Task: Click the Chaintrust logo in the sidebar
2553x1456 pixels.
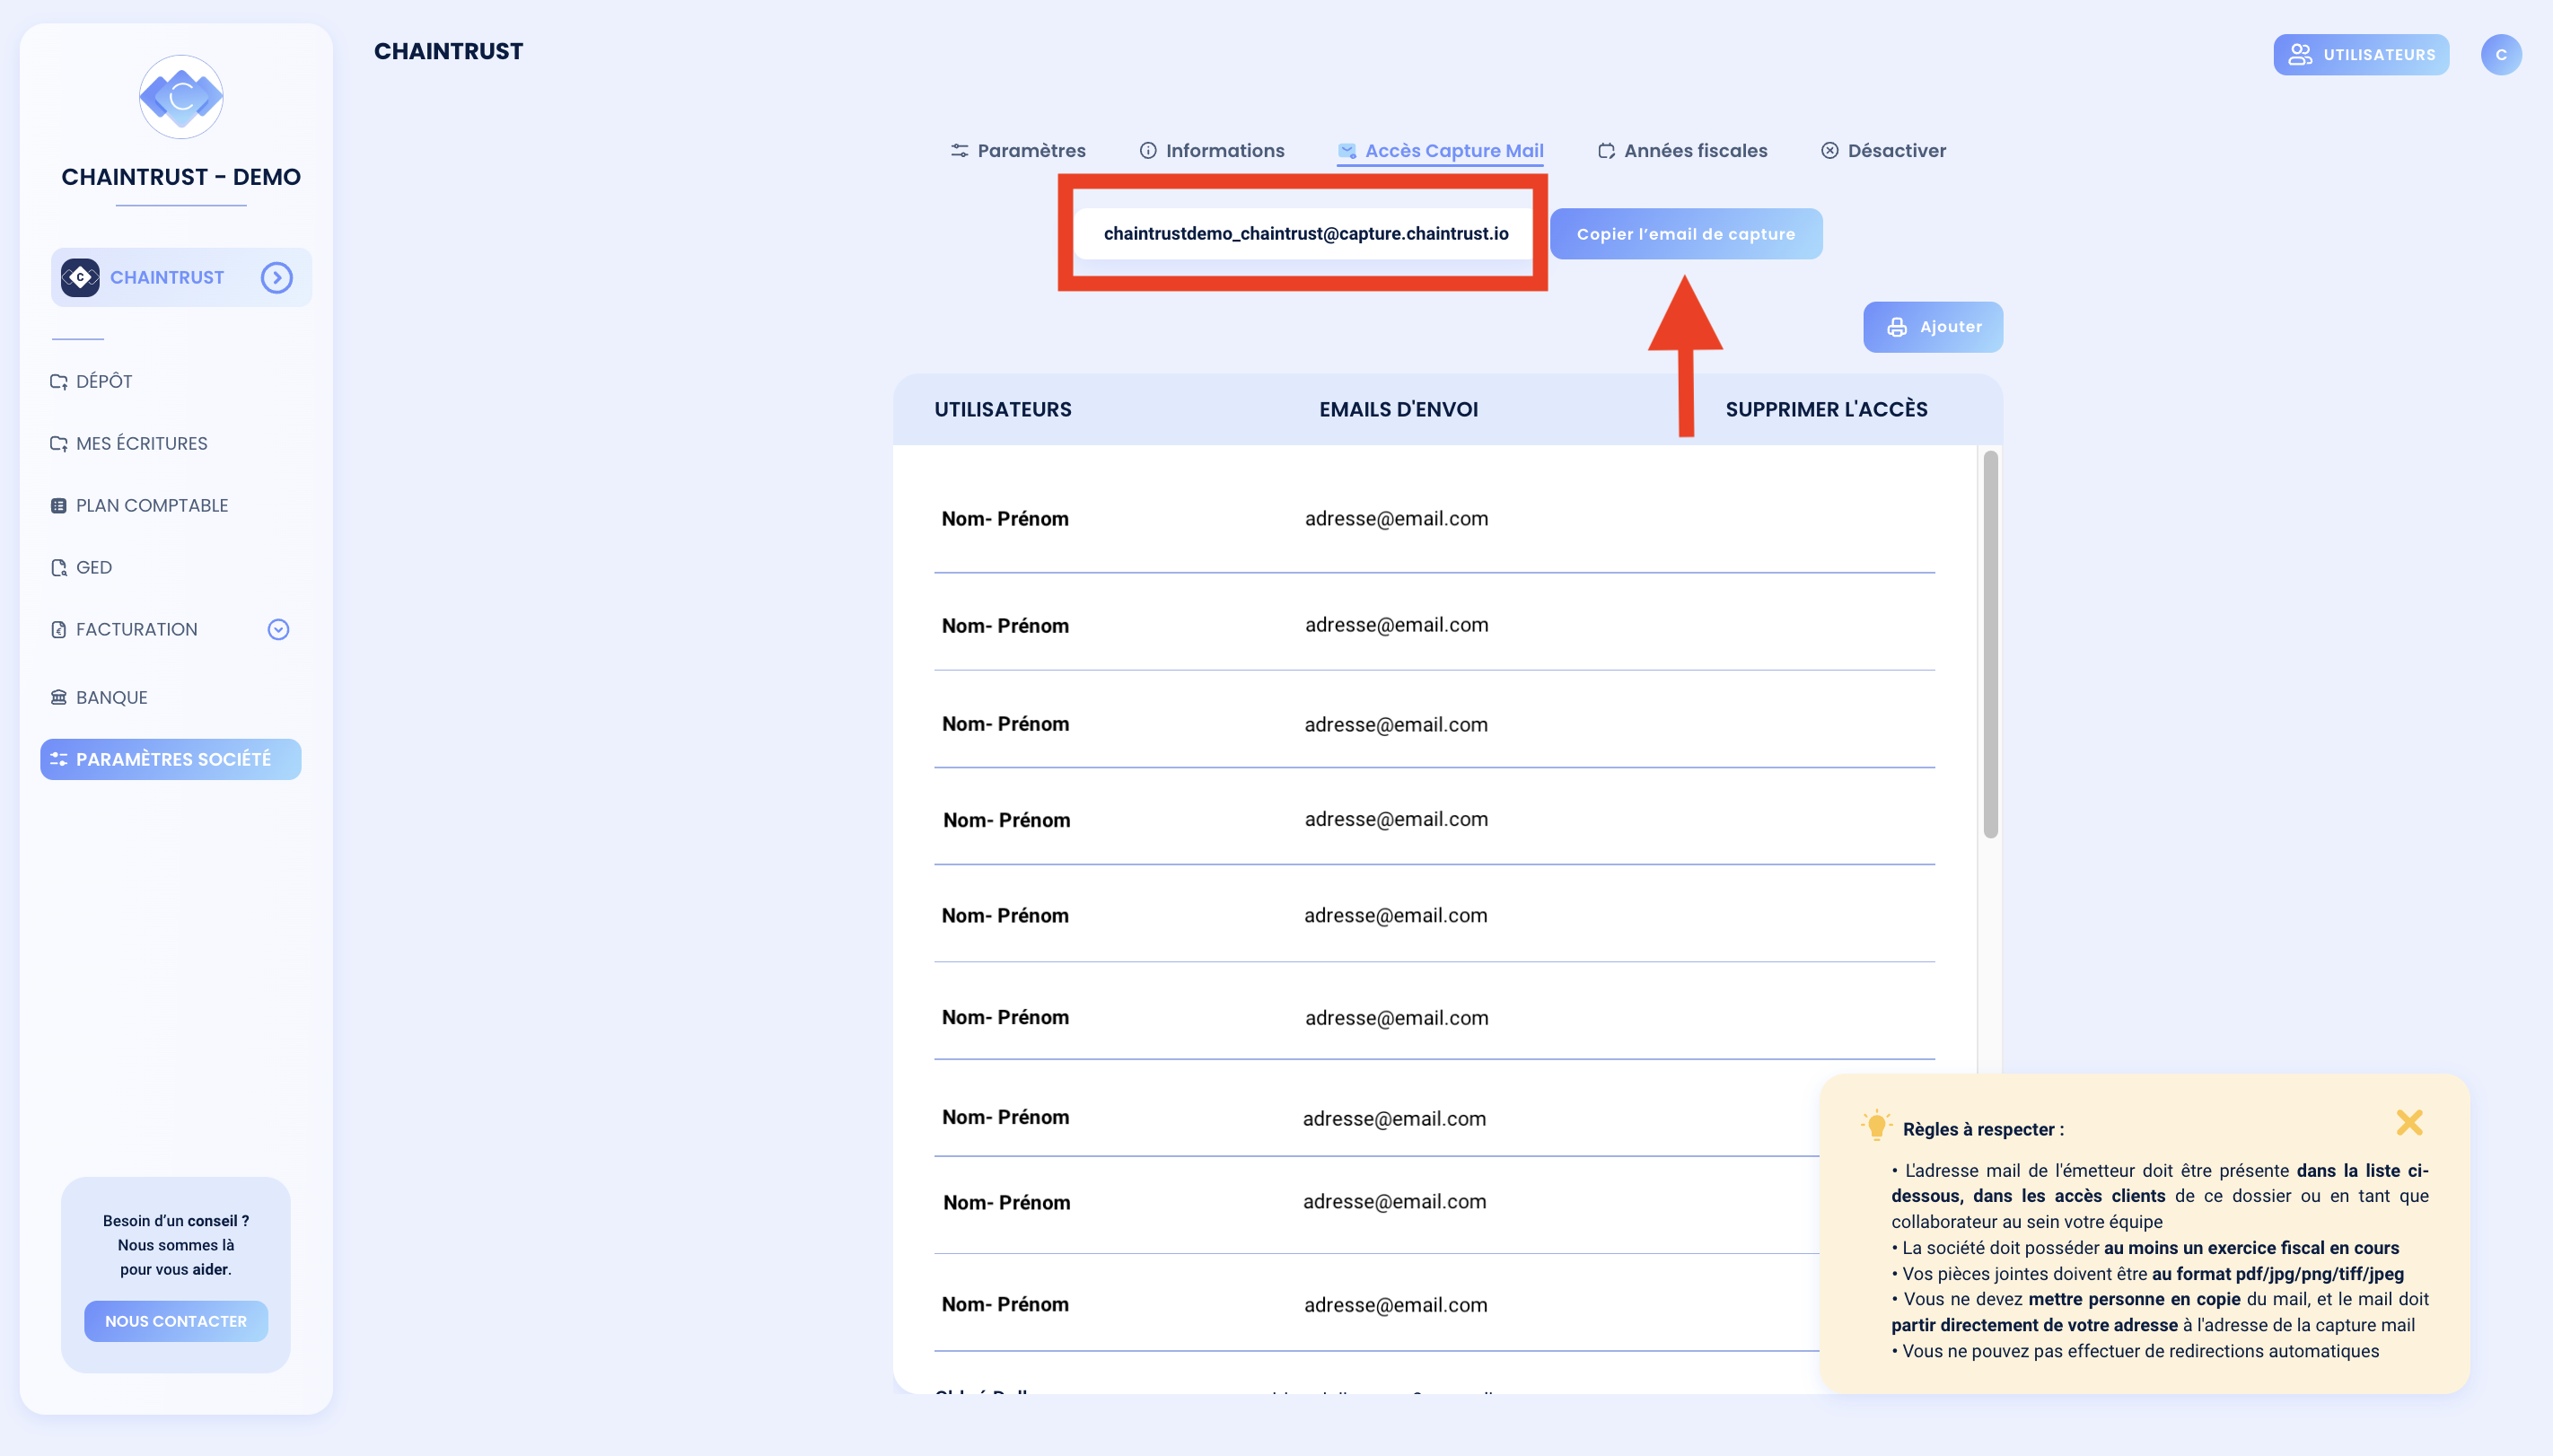Action: 181,97
